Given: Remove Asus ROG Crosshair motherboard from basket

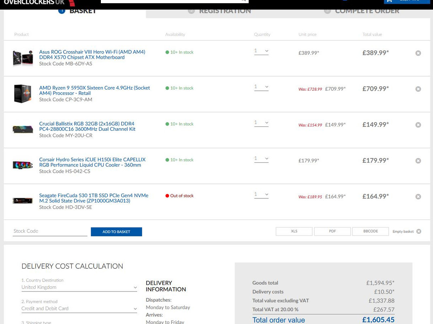Looking at the screenshot, I should [418, 53].
